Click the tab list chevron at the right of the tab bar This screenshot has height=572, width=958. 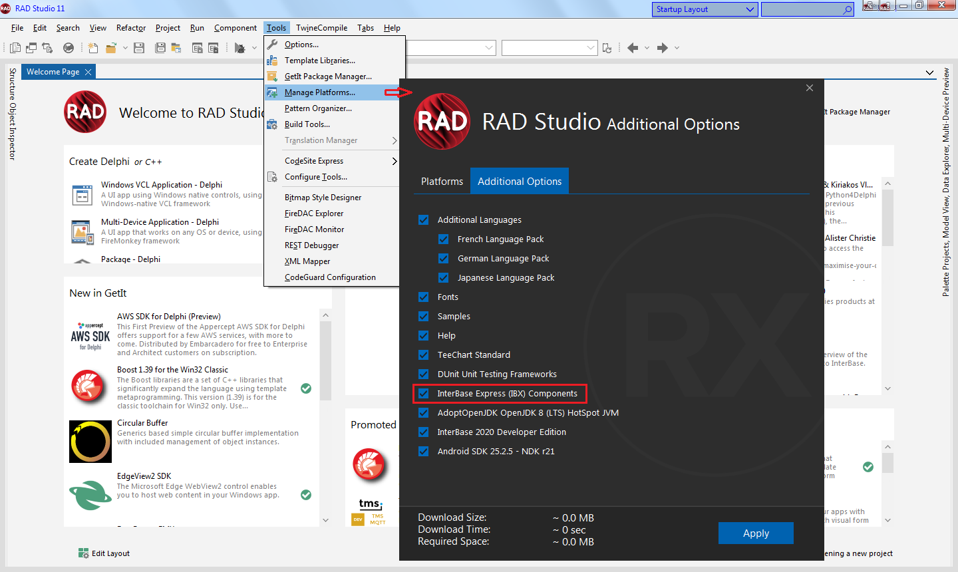(929, 72)
